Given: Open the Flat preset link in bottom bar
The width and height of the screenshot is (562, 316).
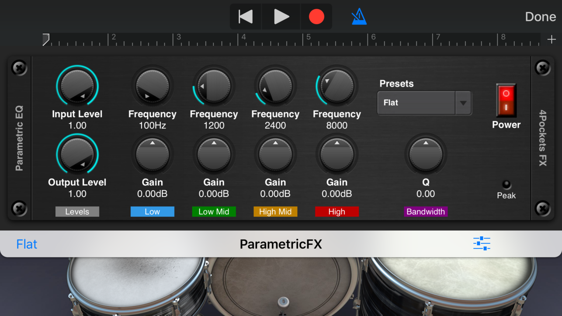Looking at the screenshot, I should (27, 244).
